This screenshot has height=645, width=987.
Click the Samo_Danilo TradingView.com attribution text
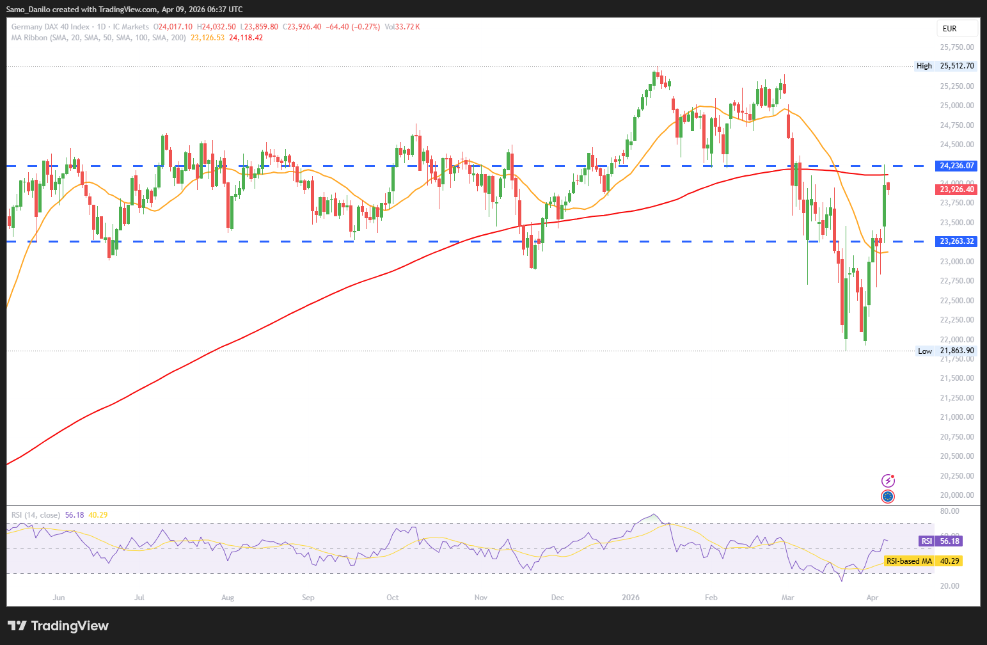pyautogui.click(x=124, y=10)
